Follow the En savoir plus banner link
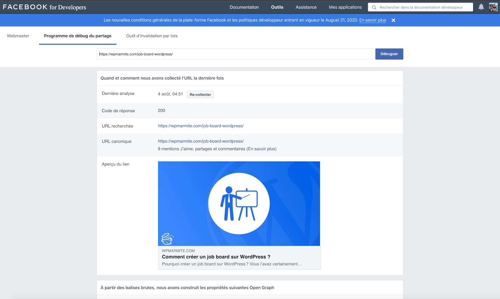The width and height of the screenshot is (500, 299). point(372,20)
